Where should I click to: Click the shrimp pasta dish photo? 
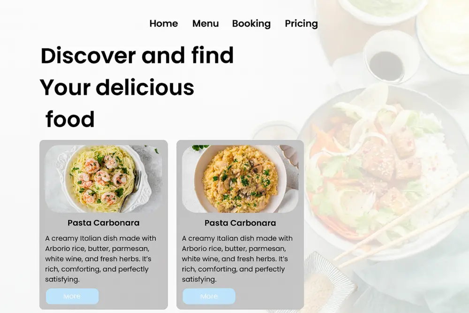104,179
